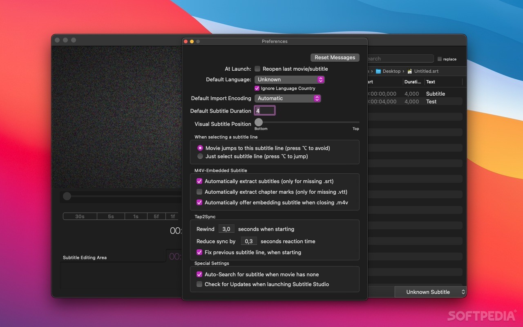Select the Just select subtitle line option

(200, 156)
